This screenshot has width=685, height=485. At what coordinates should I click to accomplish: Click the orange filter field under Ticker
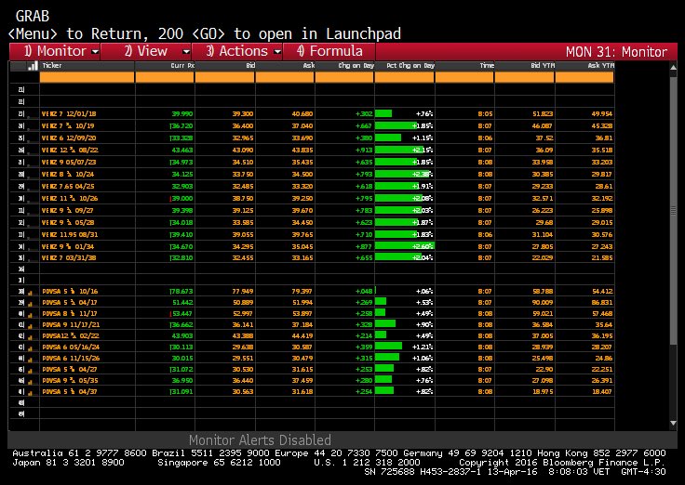pyautogui.click(x=87, y=78)
